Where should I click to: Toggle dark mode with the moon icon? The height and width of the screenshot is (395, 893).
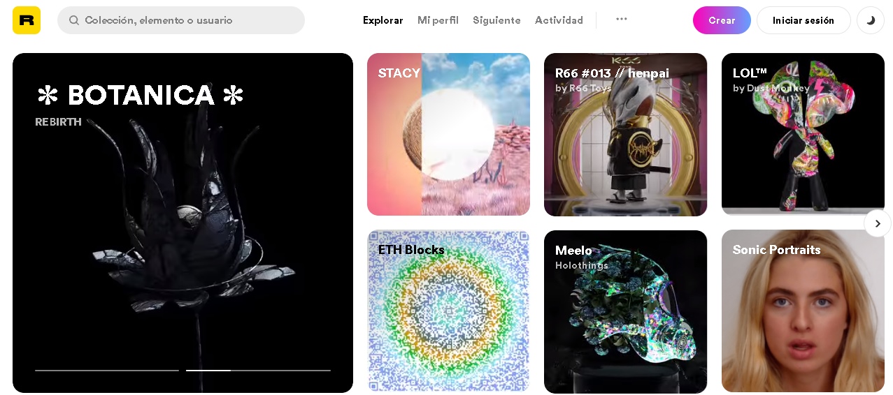pos(871,20)
